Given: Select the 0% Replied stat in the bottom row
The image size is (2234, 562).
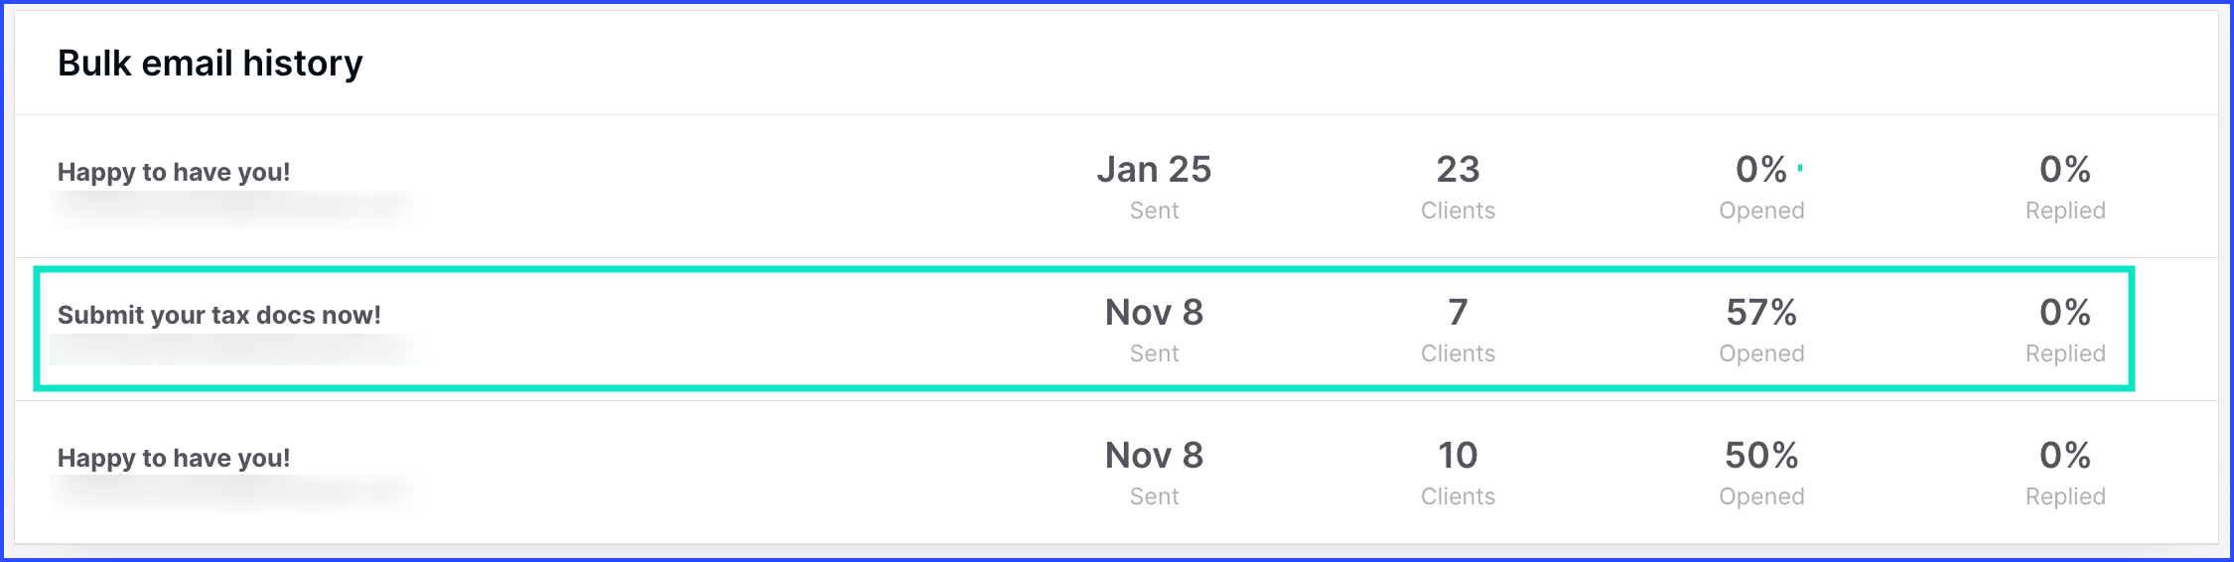Looking at the screenshot, I should (x=2065, y=472).
